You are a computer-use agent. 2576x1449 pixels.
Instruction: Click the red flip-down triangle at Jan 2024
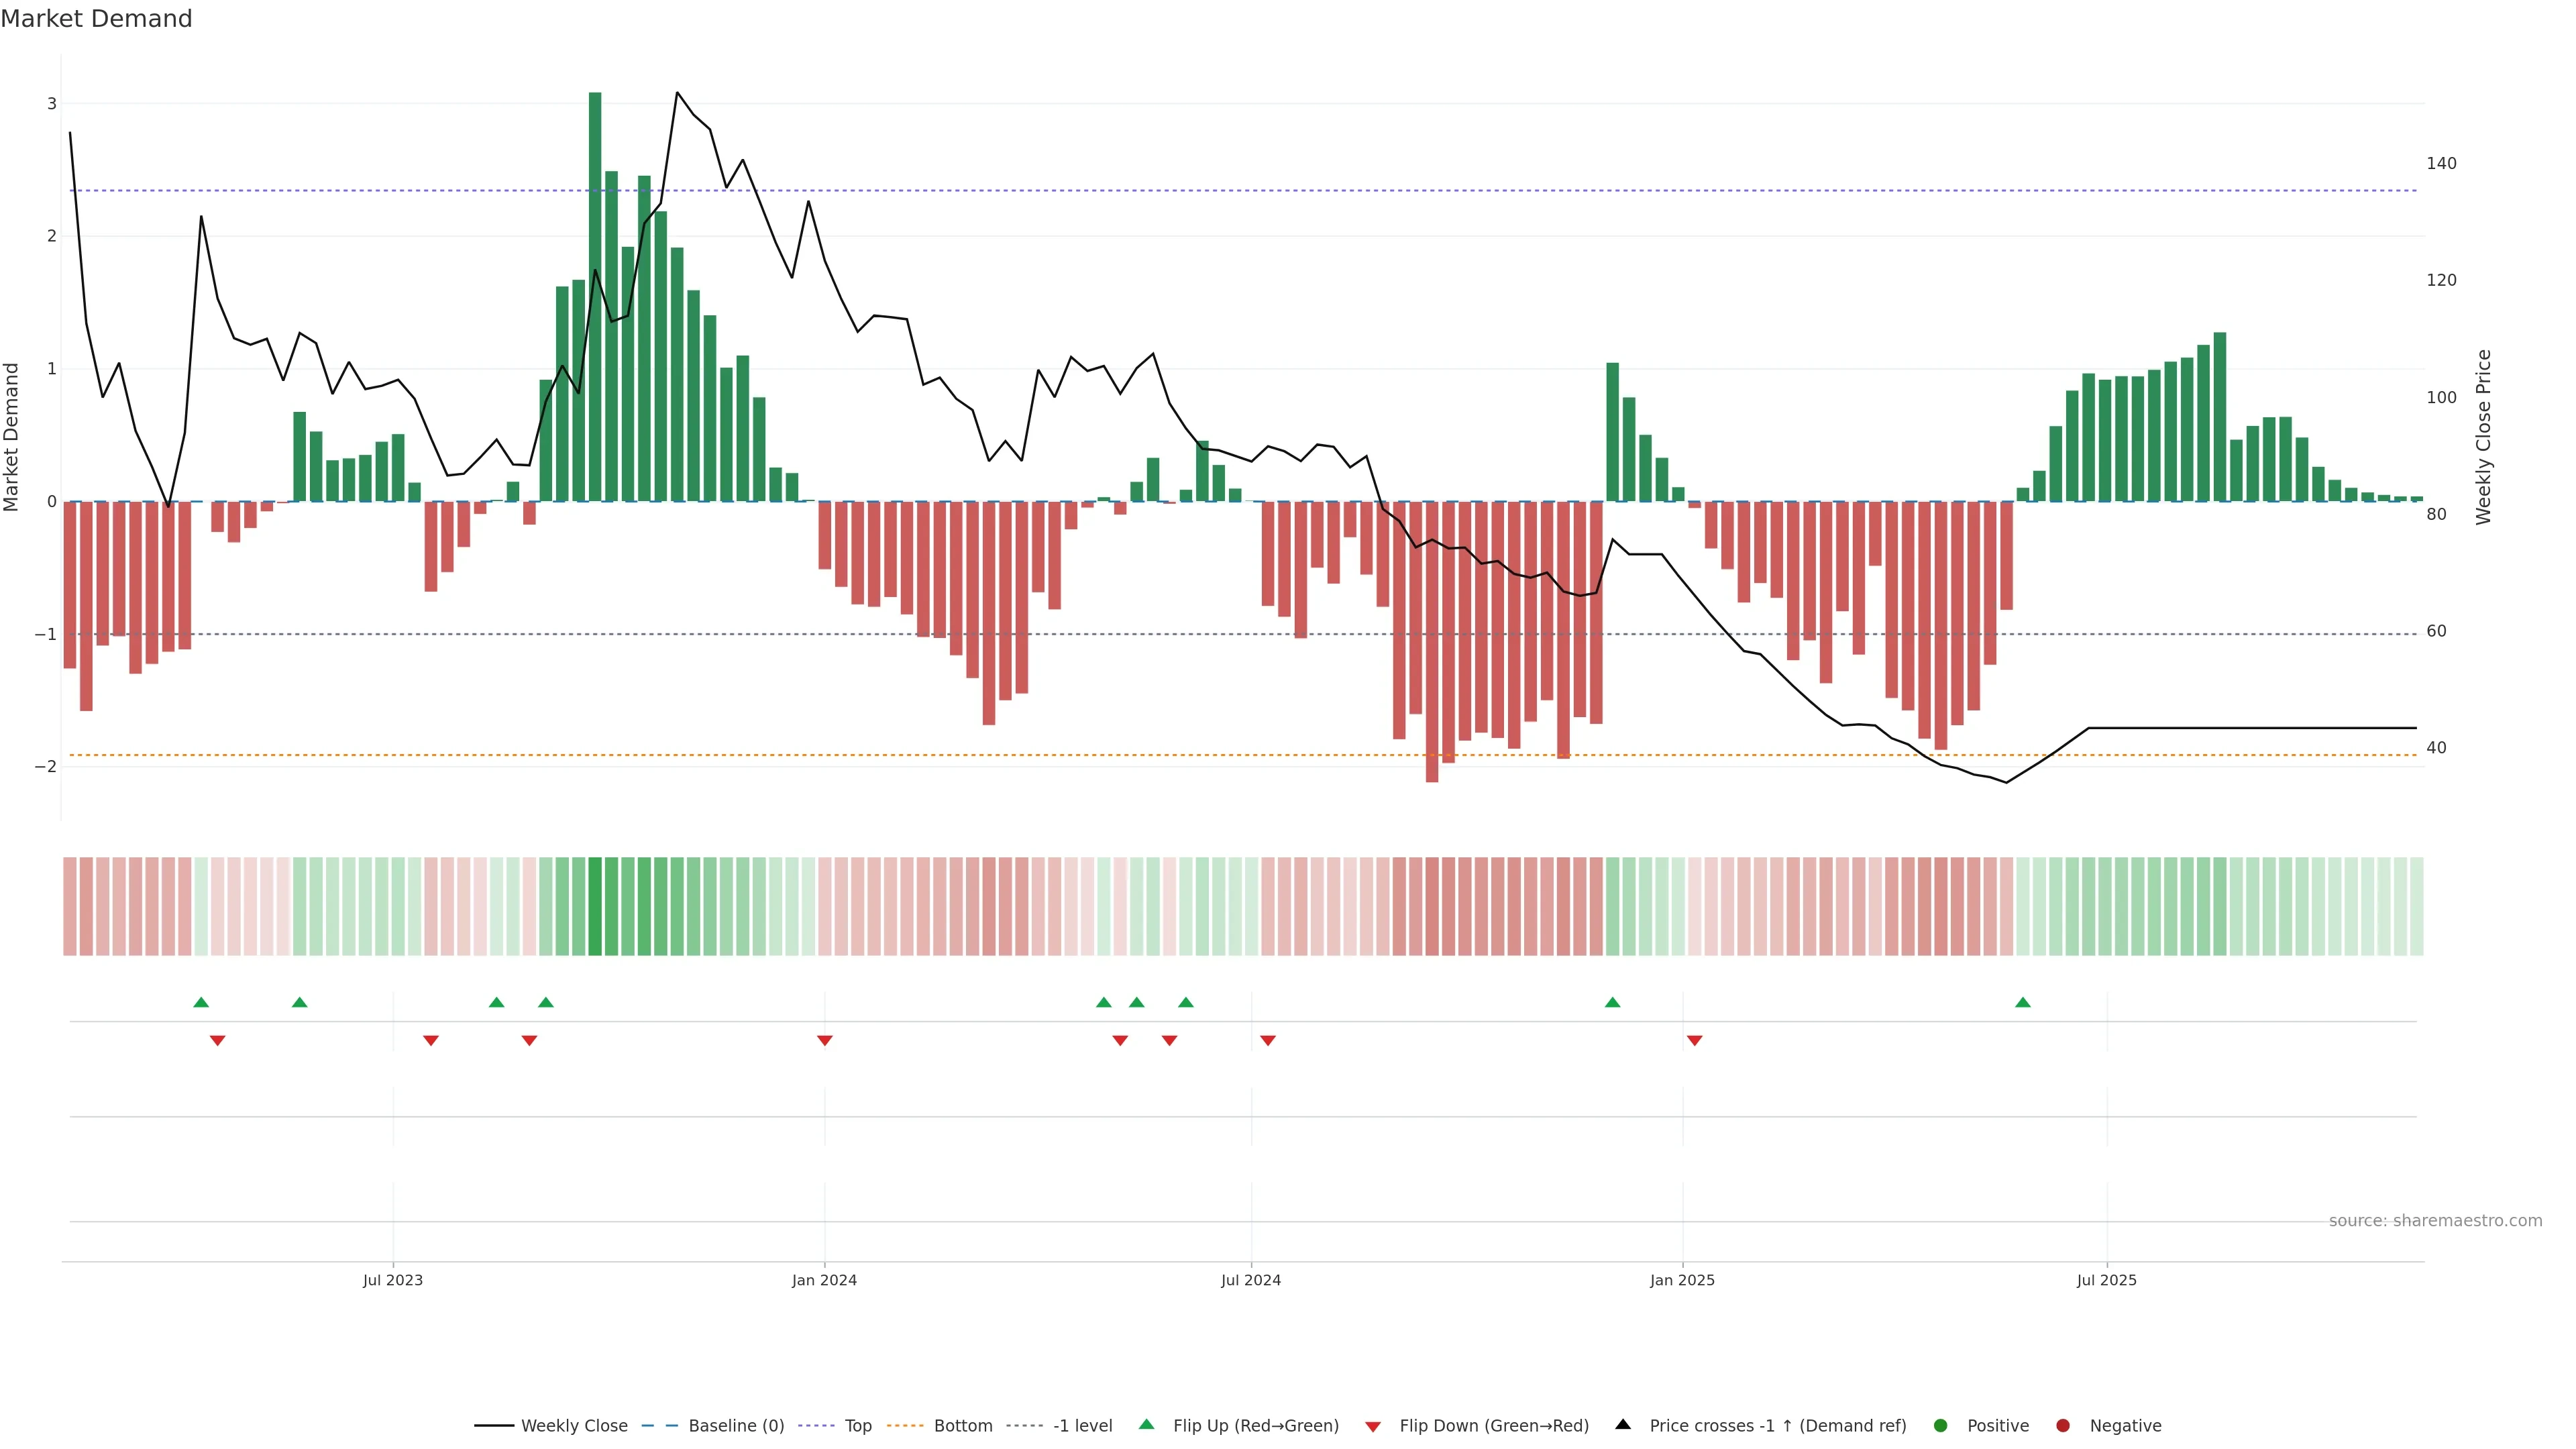[825, 1041]
